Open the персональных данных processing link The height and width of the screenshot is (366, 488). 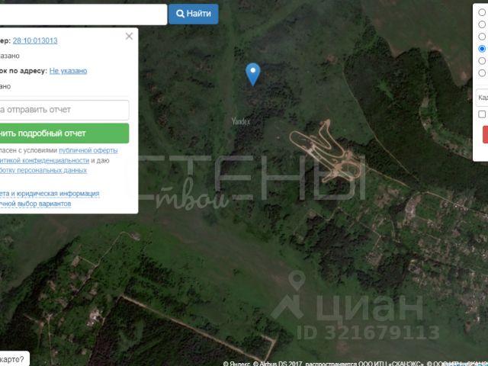coord(43,171)
